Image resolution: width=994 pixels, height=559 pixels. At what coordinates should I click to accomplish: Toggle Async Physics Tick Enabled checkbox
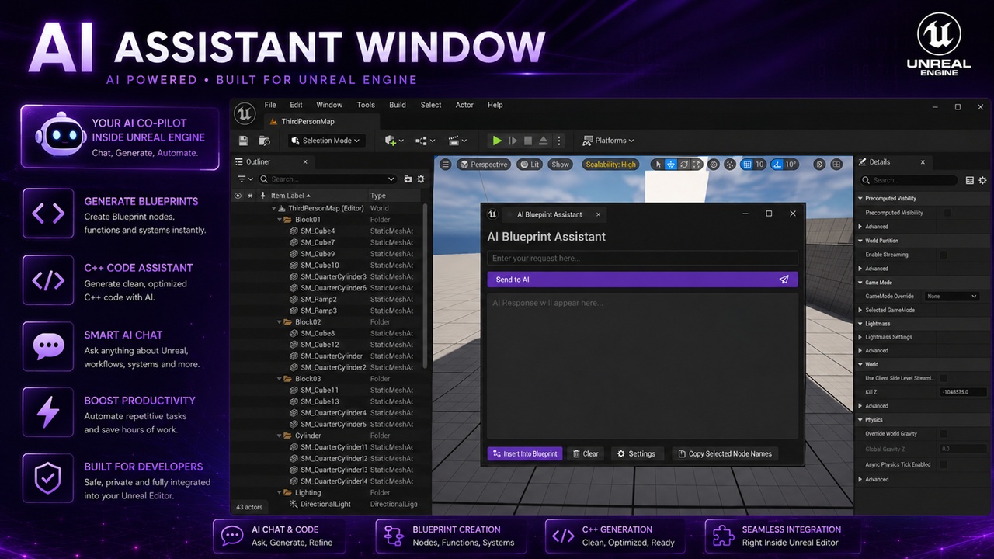[x=944, y=465]
